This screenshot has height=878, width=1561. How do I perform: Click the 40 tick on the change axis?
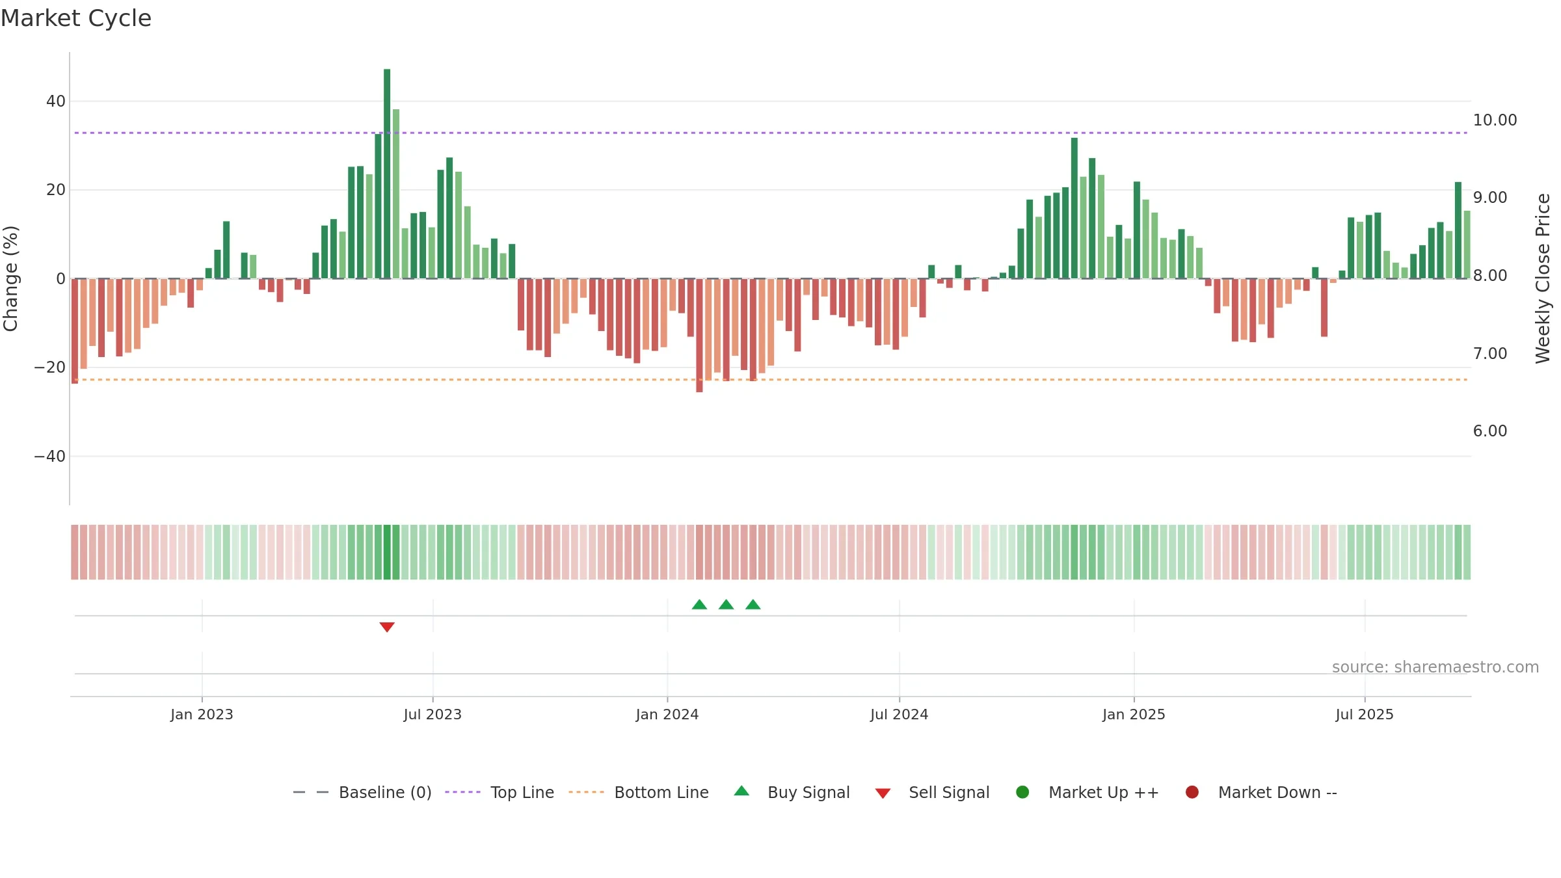56,101
